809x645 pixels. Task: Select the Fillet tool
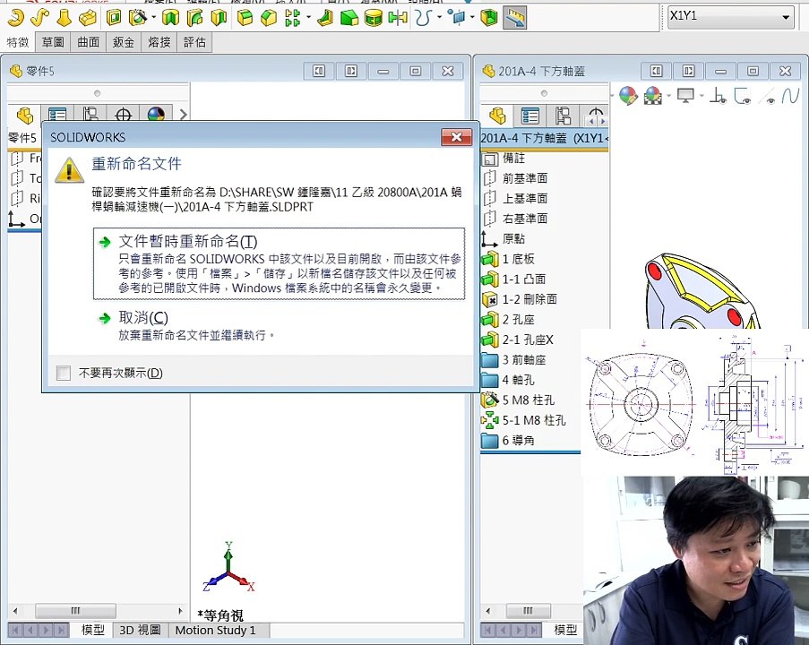point(245,18)
